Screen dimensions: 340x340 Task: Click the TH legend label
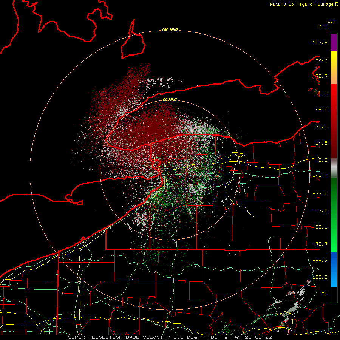325,294
